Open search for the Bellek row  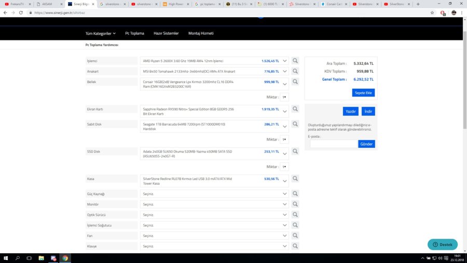point(295,81)
